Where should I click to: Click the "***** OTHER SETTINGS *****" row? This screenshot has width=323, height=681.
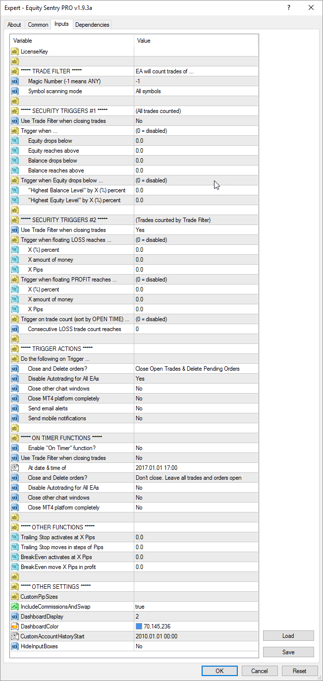click(x=134, y=587)
